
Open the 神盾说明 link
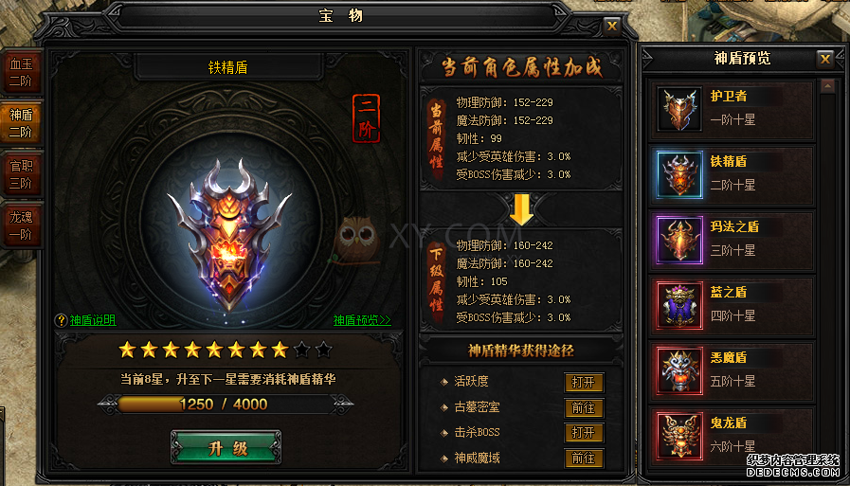93,320
